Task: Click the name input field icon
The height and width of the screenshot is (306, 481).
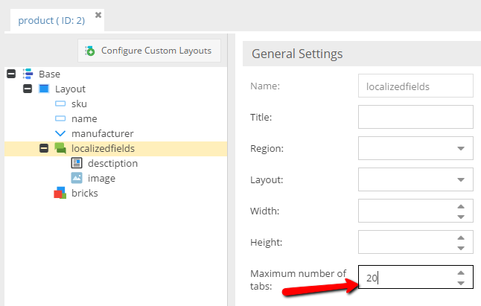Action: point(60,118)
